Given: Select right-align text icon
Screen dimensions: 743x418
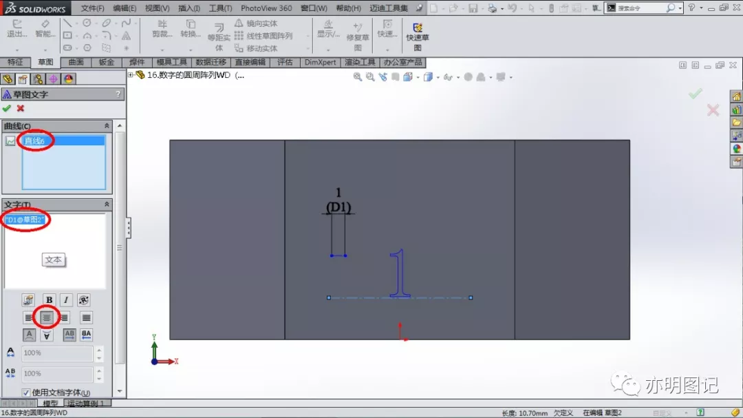Looking at the screenshot, I should click(64, 317).
